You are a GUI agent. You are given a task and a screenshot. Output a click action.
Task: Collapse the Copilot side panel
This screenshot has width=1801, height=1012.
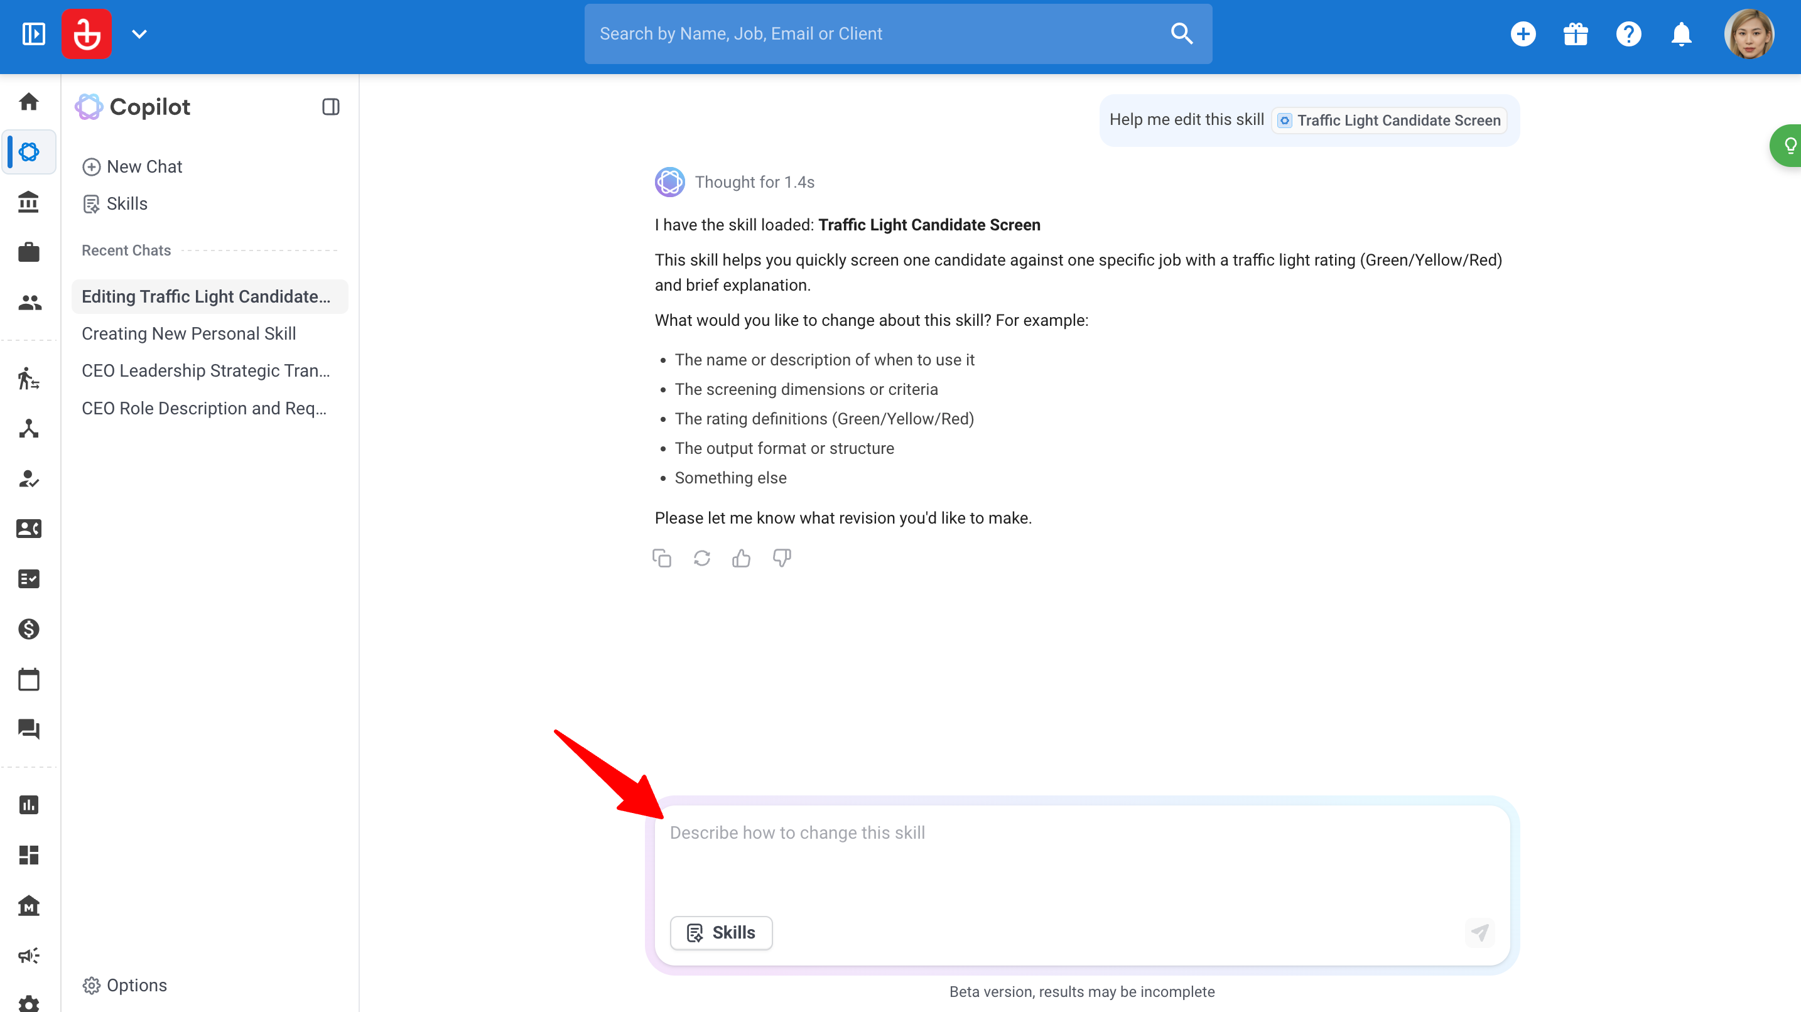click(331, 106)
